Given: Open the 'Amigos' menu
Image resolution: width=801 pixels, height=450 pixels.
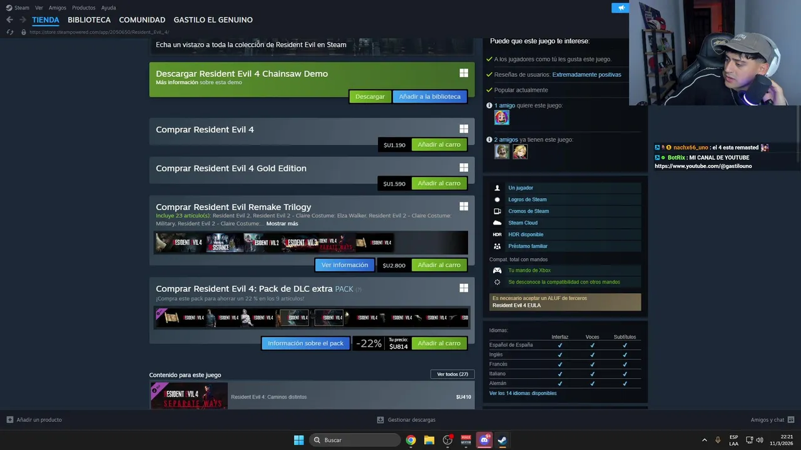Looking at the screenshot, I should tap(58, 7).
